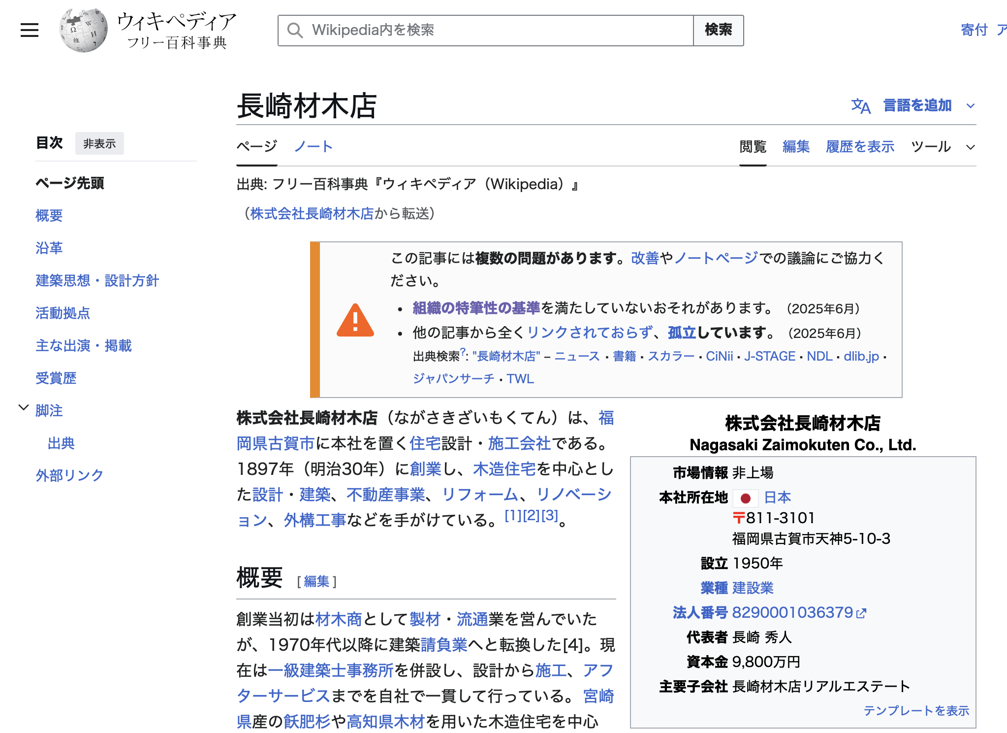The height and width of the screenshot is (733, 1007).
Task: Click the 検索 button
Action: 718,30
